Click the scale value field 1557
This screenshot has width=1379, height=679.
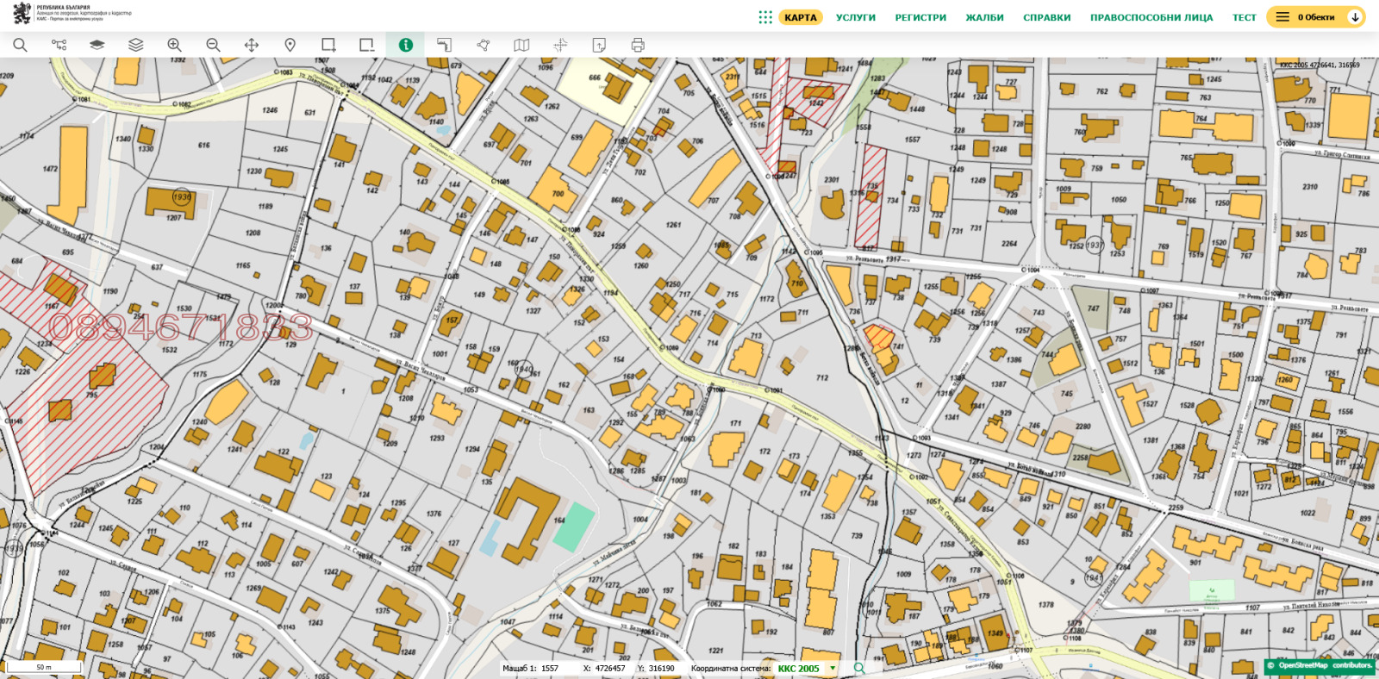[550, 669]
